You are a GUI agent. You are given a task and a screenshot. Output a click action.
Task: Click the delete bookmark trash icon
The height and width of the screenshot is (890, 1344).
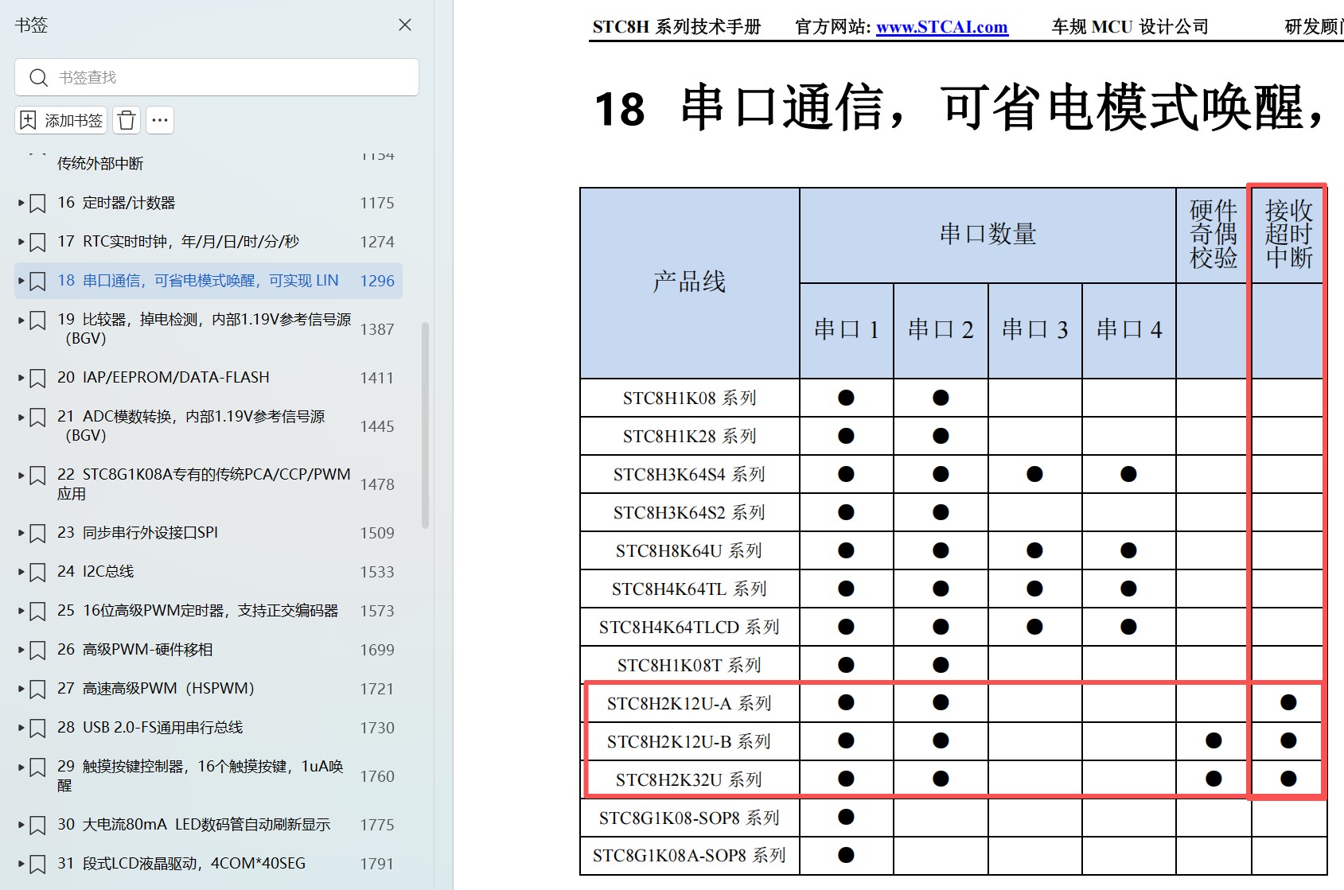(x=126, y=120)
